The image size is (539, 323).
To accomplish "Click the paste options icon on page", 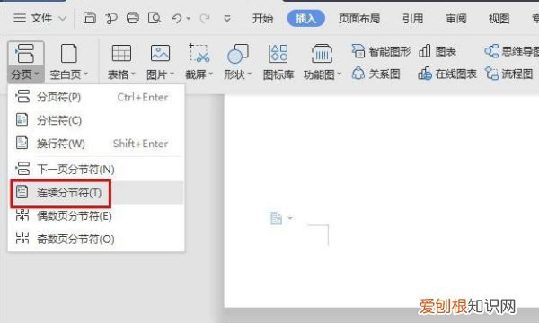I will [276, 218].
